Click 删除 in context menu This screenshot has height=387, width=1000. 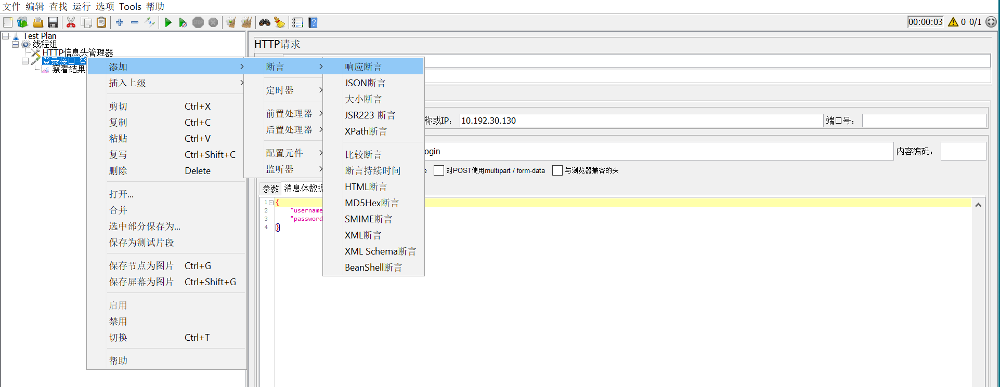point(166,170)
